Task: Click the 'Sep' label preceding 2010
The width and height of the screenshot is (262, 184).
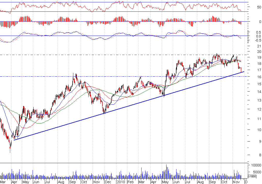Action: pyautogui.click(x=73, y=182)
